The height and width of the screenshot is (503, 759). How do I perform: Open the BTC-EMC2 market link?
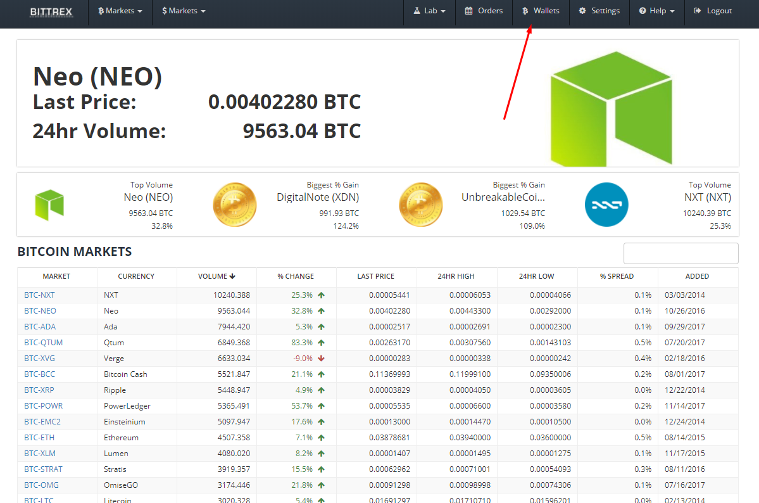42,421
